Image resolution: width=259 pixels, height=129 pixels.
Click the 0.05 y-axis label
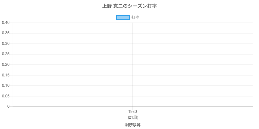tap(6, 96)
